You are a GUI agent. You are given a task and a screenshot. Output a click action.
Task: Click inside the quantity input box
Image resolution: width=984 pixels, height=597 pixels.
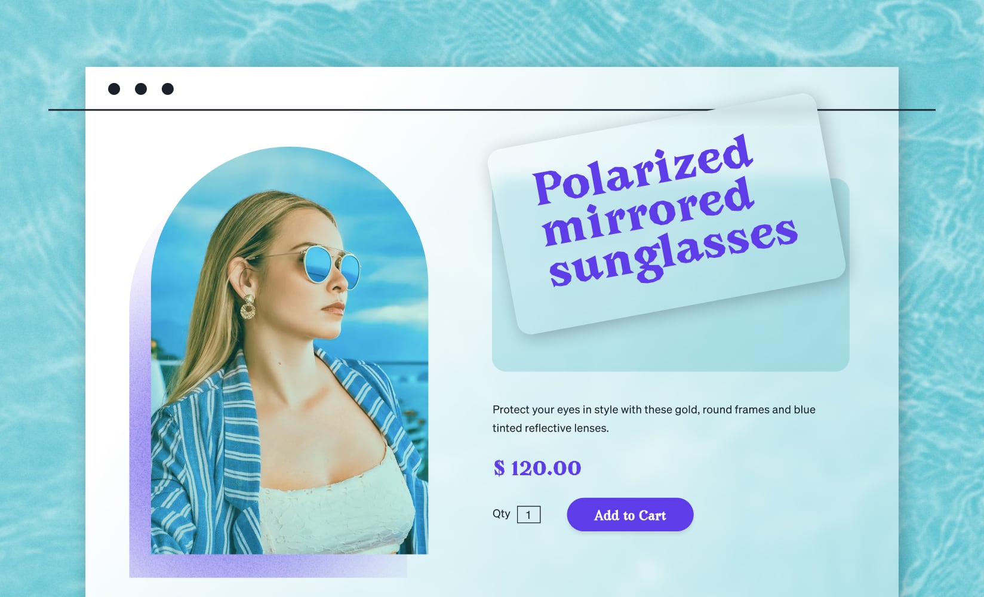click(529, 514)
